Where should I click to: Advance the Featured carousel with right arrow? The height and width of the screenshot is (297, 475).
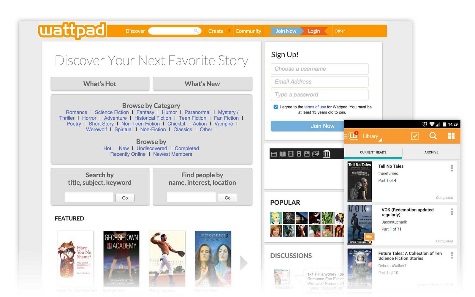point(244,263)
